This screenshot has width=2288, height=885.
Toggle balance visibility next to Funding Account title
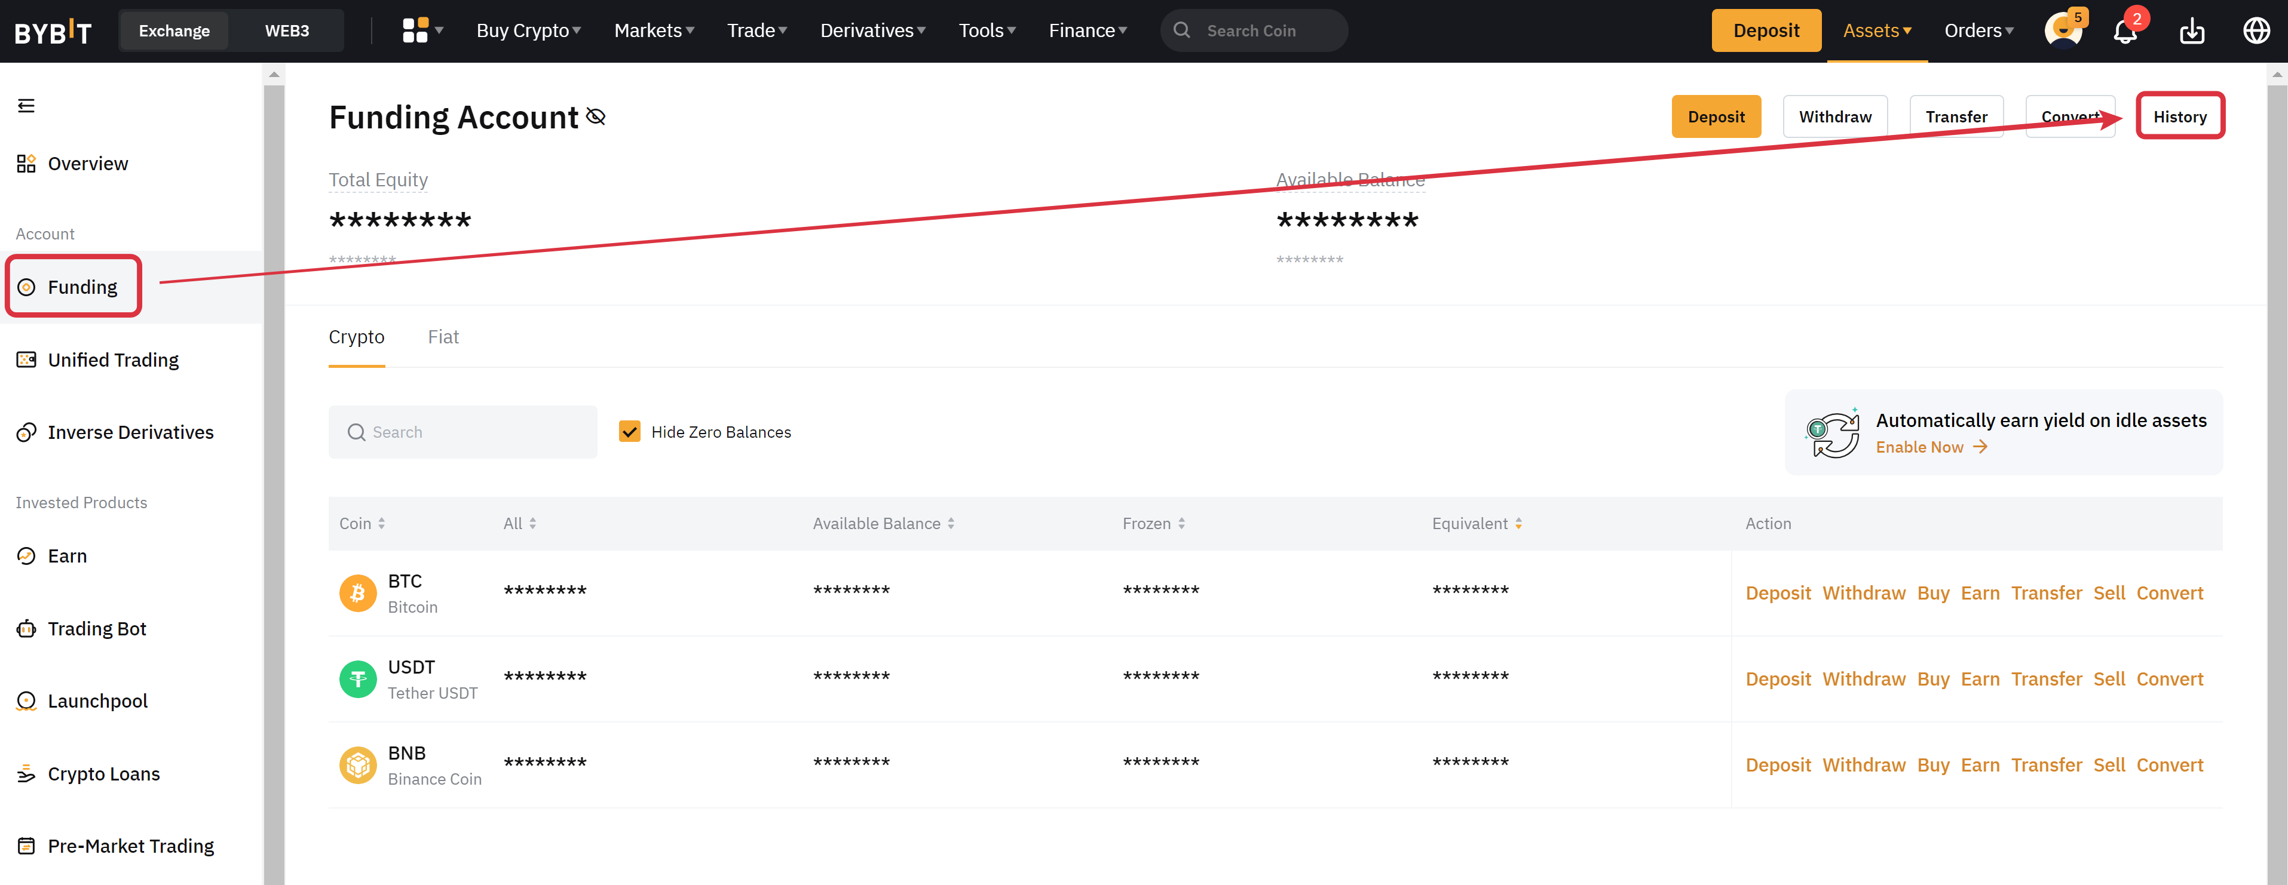pos(596,116)
